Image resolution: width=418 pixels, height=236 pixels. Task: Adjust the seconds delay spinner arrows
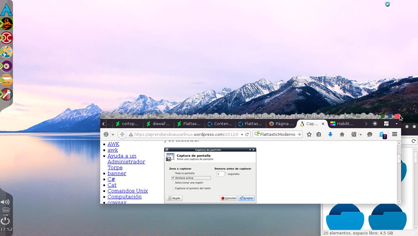[x=226, y=174]
